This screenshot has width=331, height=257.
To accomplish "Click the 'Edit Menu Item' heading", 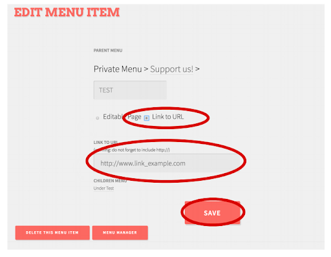I will coord(67,12).
